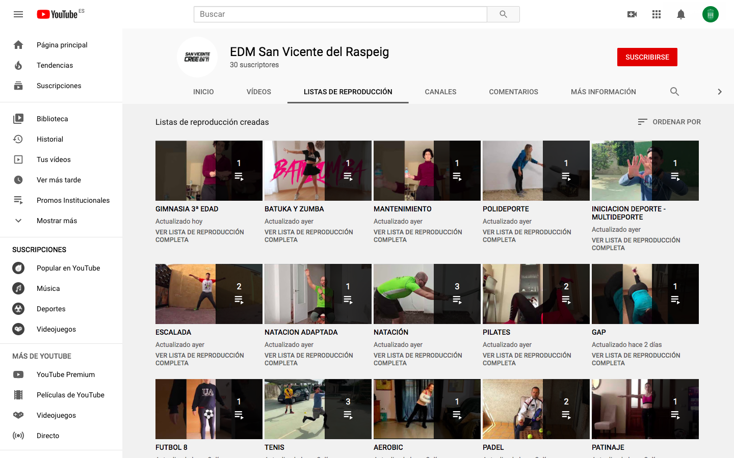
Task: Click the search magnifier button
Action: click(x=503, y=14)
